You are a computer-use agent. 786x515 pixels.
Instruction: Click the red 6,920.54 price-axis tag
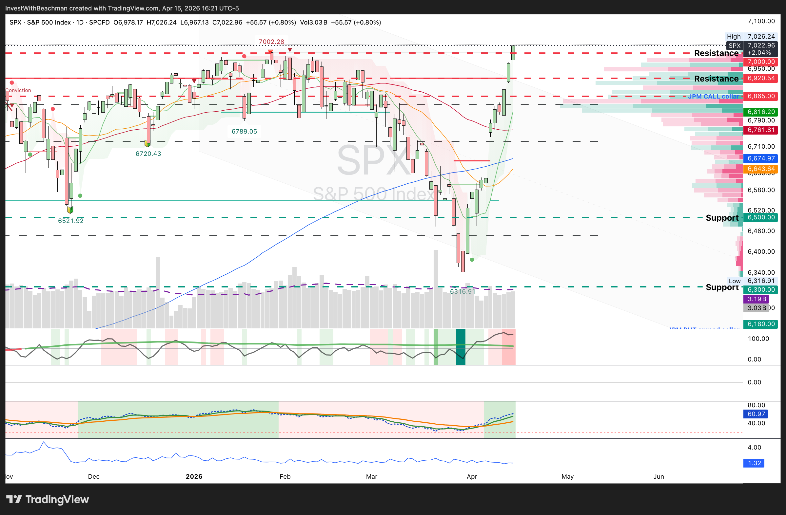tap(760, 78)
